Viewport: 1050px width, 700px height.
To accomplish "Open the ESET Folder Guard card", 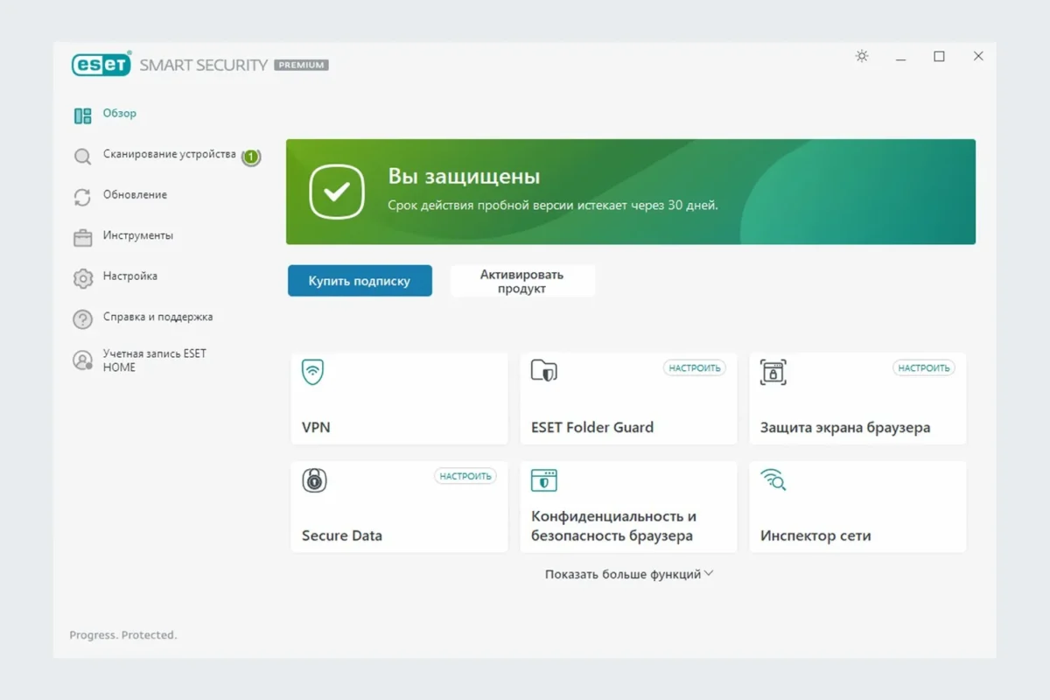I will pyautogui.click(x=628, y=399).
